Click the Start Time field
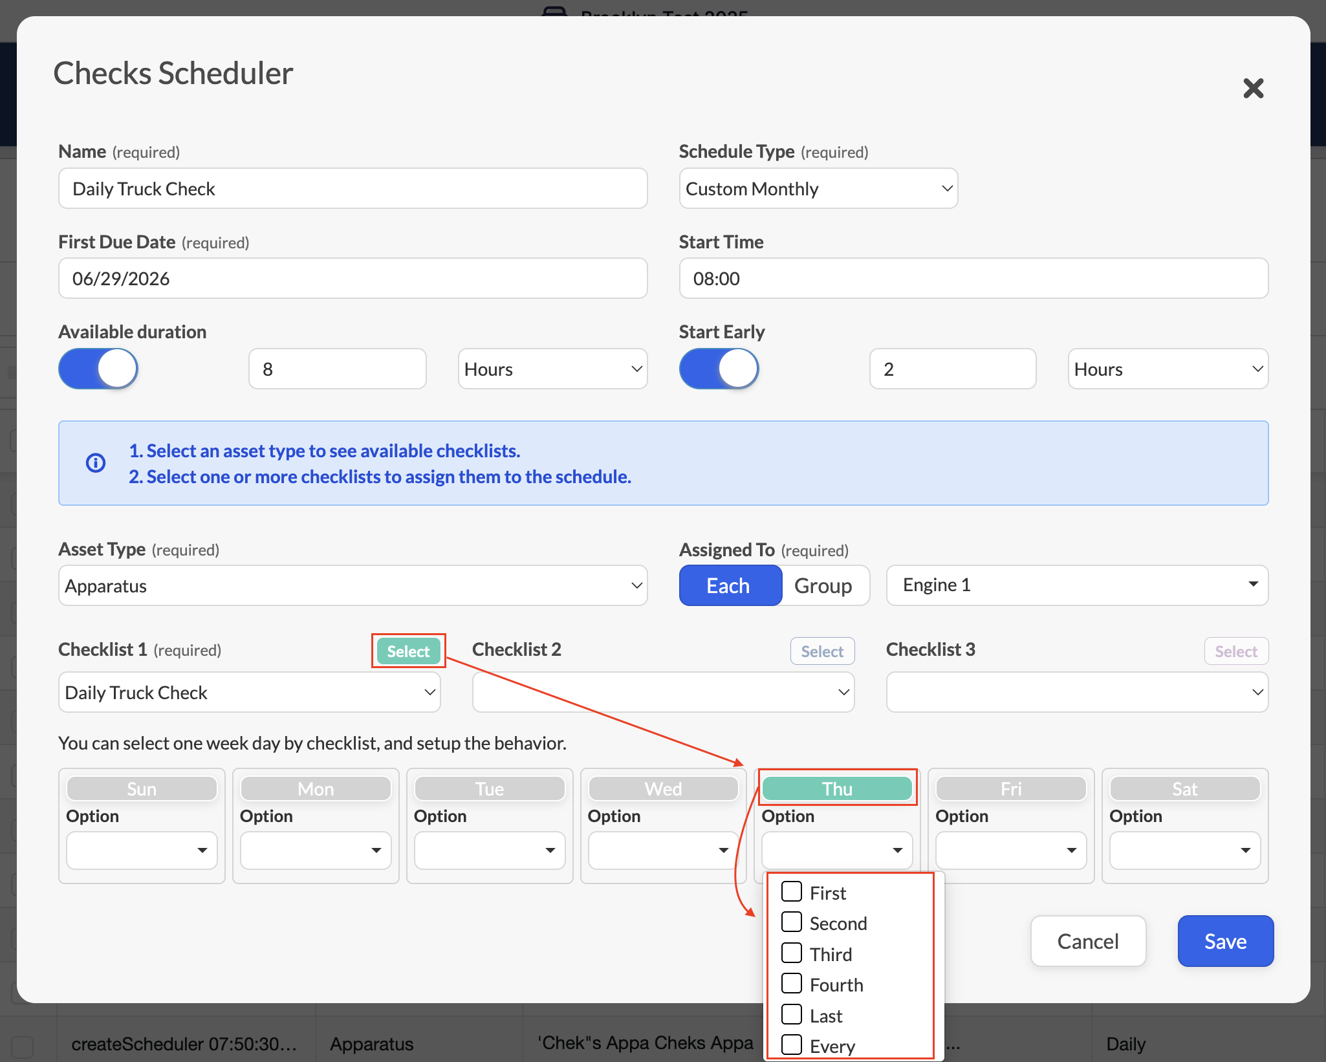 (x=973, y=278)
